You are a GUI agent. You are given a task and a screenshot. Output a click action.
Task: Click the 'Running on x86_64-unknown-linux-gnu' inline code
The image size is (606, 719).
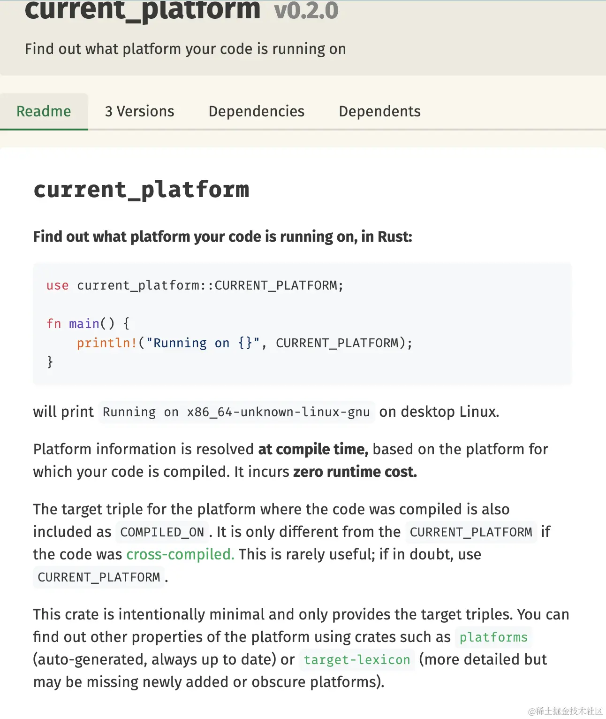(236, 412)
